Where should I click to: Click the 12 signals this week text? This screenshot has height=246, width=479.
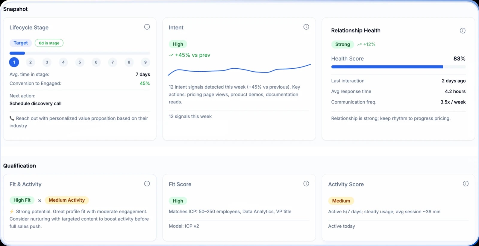(x=190, y=117)
